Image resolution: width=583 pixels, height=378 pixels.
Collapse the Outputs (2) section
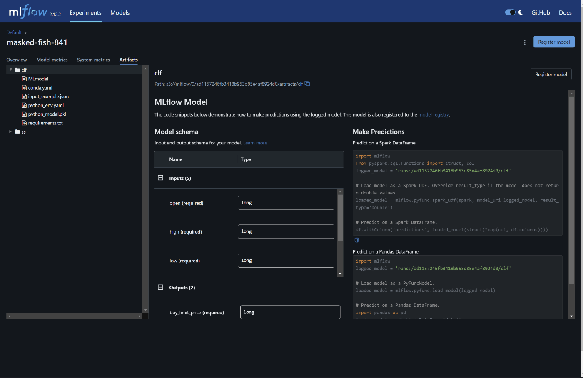pos(160,287)
